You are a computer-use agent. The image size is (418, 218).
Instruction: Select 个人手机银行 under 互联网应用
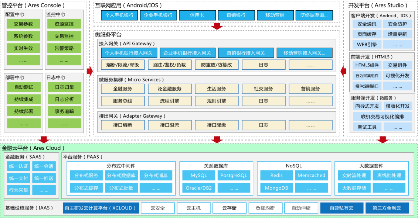[x=119, y=15]
